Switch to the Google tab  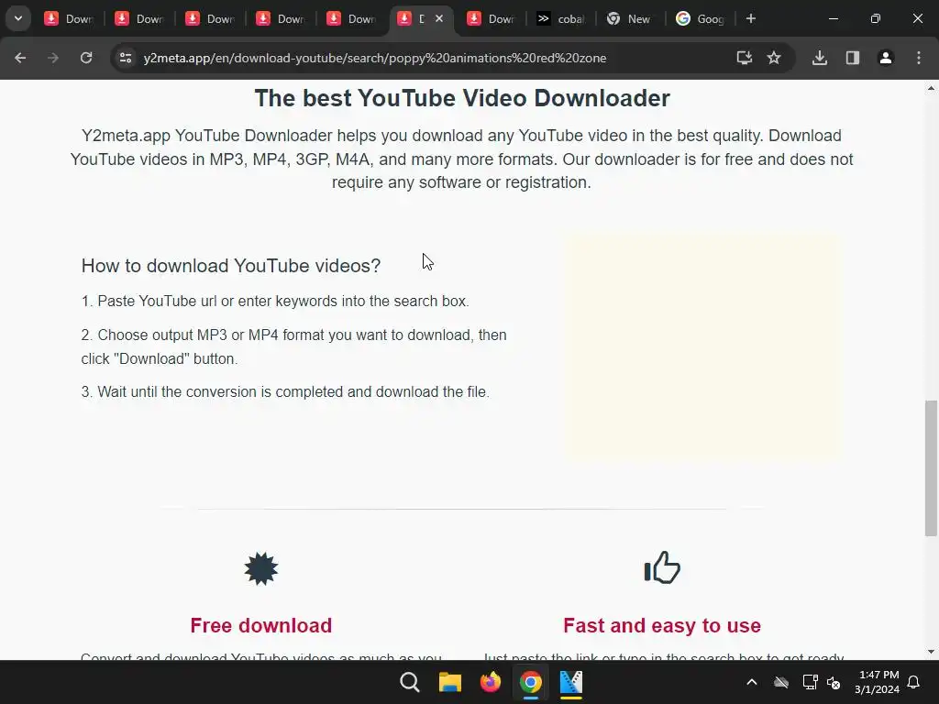point(701,18)
